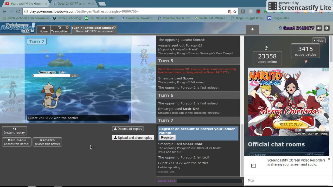Click the Pokémon Showdown logo
The width and height of the screenshot is (333, 187).
(18, 28)
